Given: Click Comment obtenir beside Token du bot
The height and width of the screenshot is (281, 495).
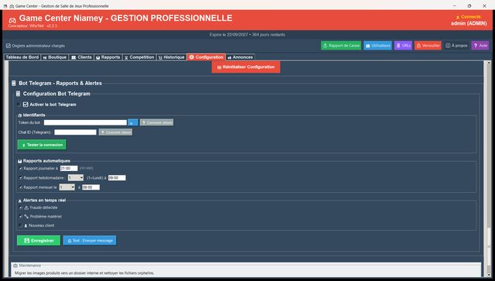Looking at the screenshot, I should click(156, 122).
